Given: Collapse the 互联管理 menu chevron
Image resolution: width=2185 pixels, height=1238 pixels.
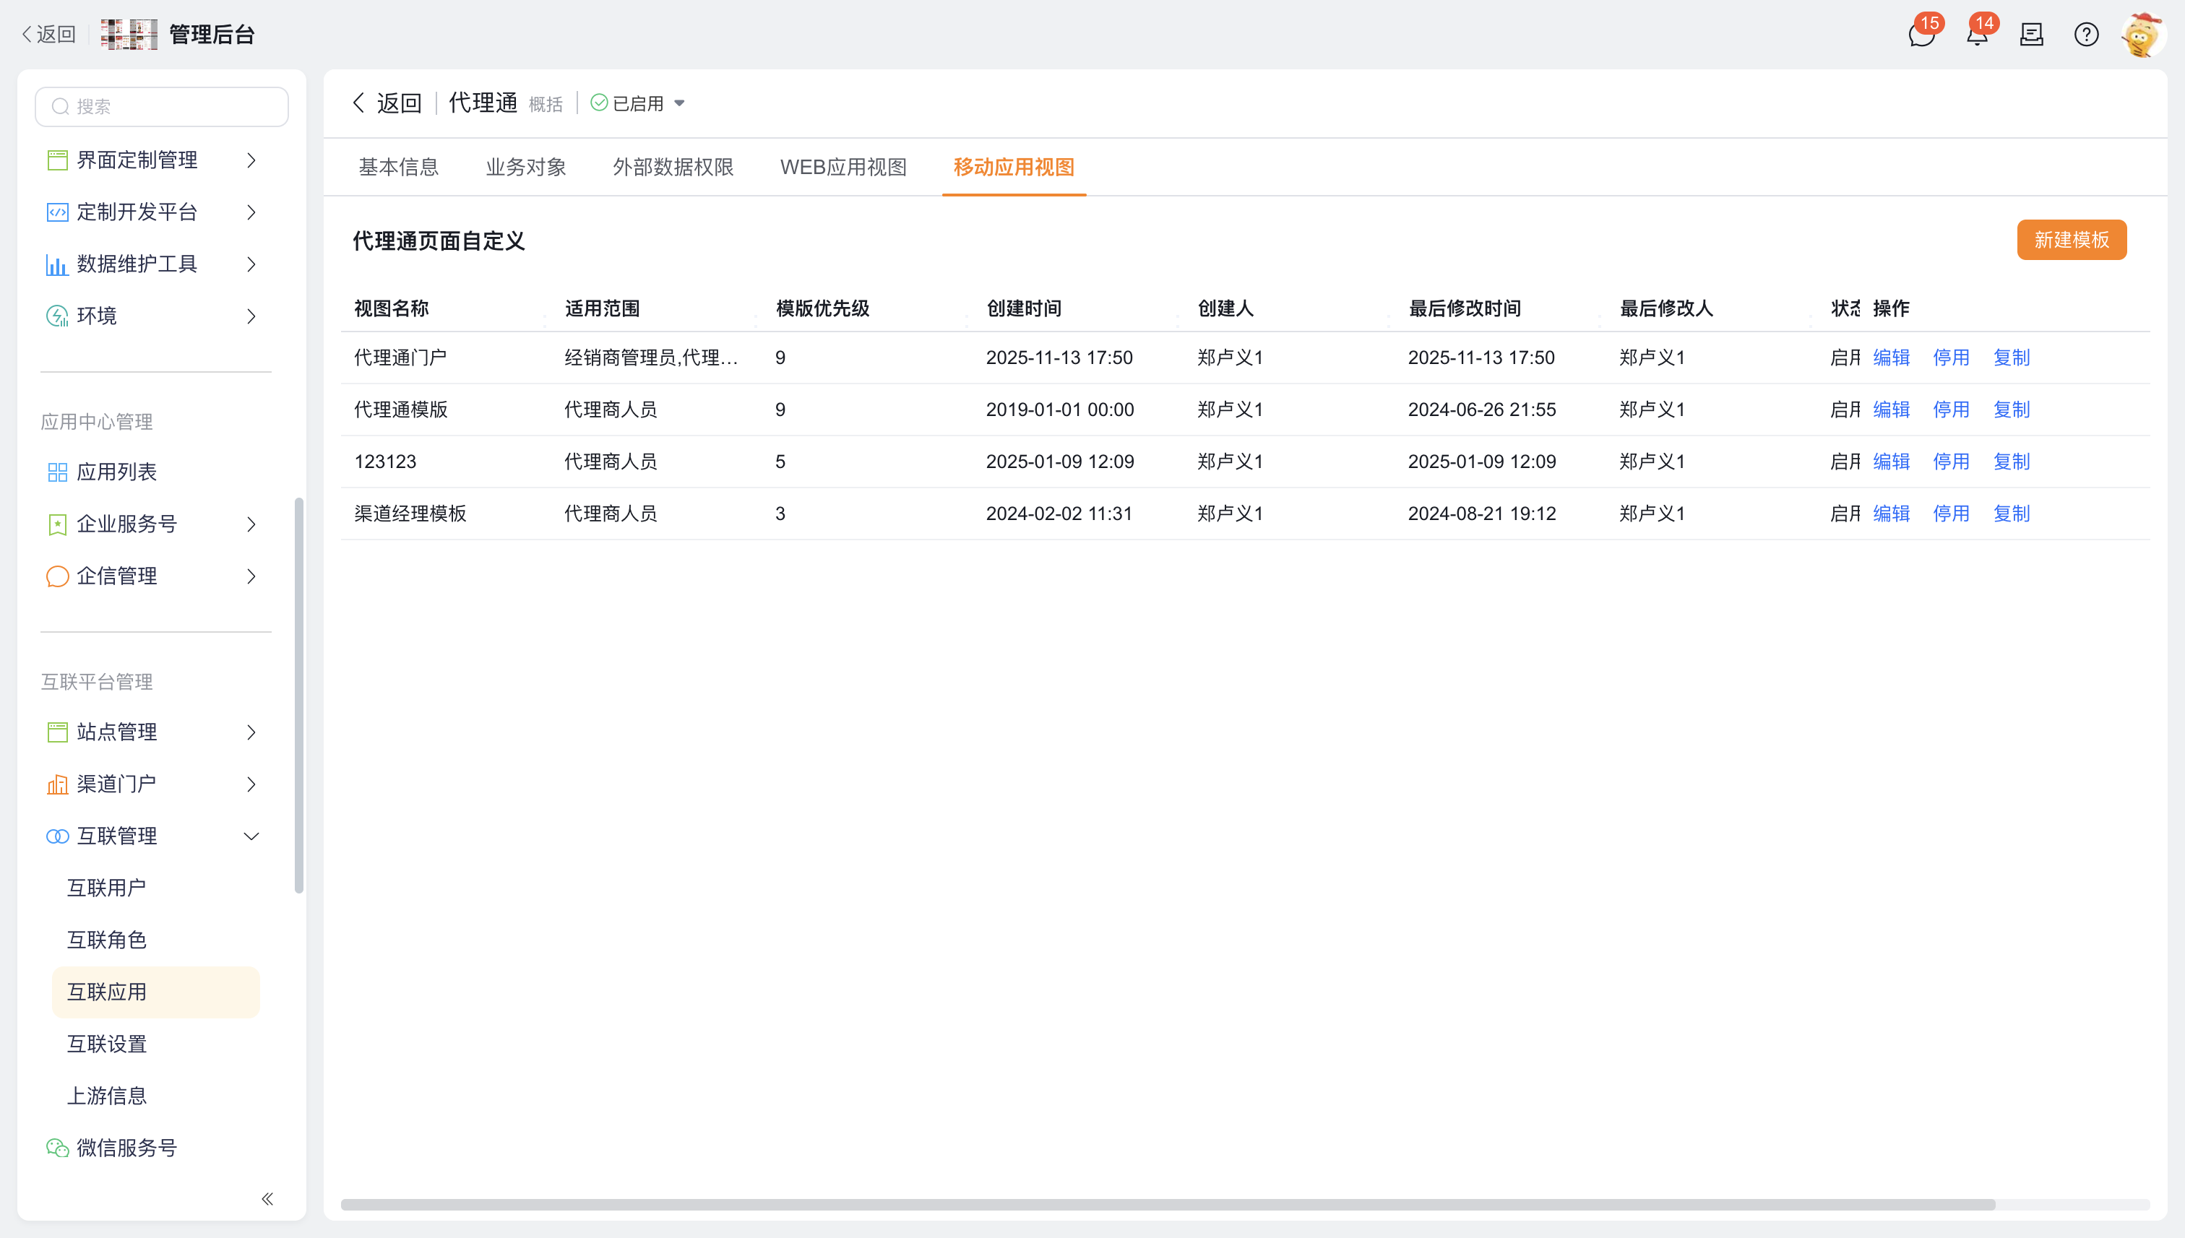Looking at the screenshot, I should [251, 836].
